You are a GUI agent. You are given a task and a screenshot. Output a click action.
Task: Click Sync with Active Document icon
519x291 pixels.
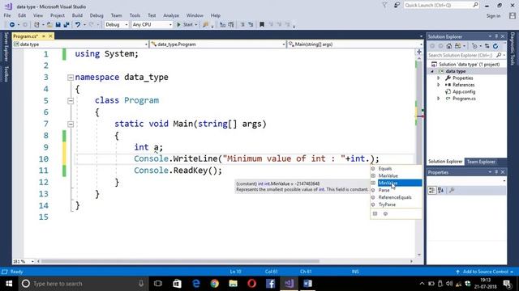point(487,46)
